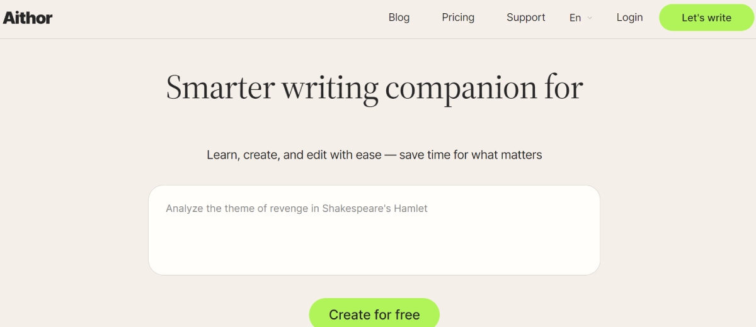Click the 'Smarter writing companion for' heading
The image size is (756, 327).
(374, 87)
